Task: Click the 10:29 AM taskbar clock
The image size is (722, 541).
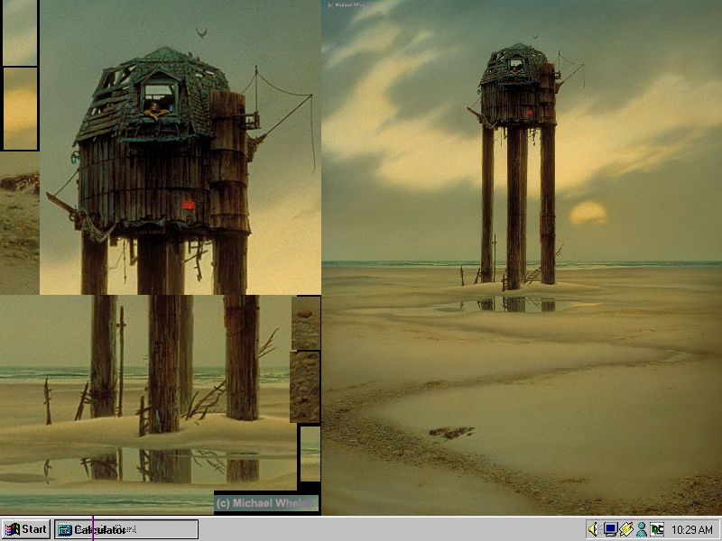Action: click(x=691, y=530)
